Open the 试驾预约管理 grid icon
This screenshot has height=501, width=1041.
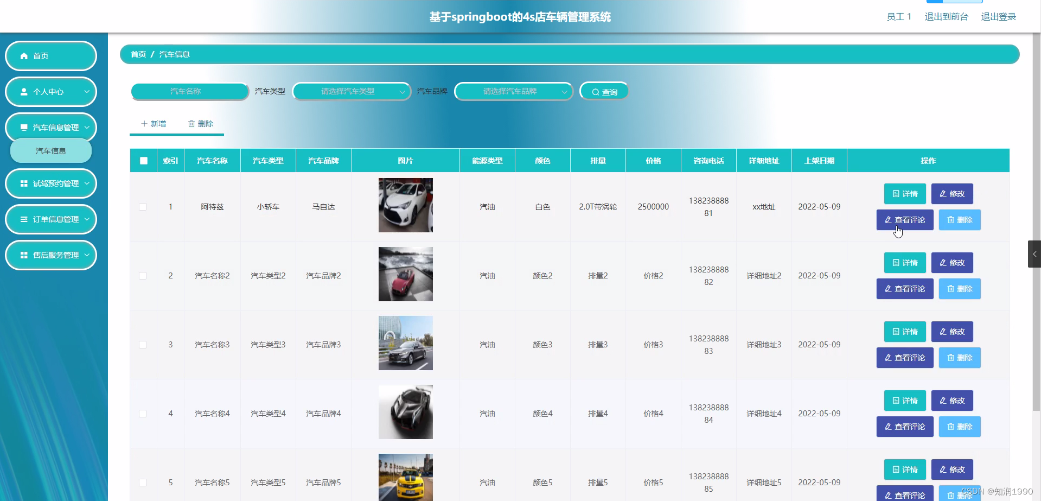pyautogui.click(x=23, y=183)
